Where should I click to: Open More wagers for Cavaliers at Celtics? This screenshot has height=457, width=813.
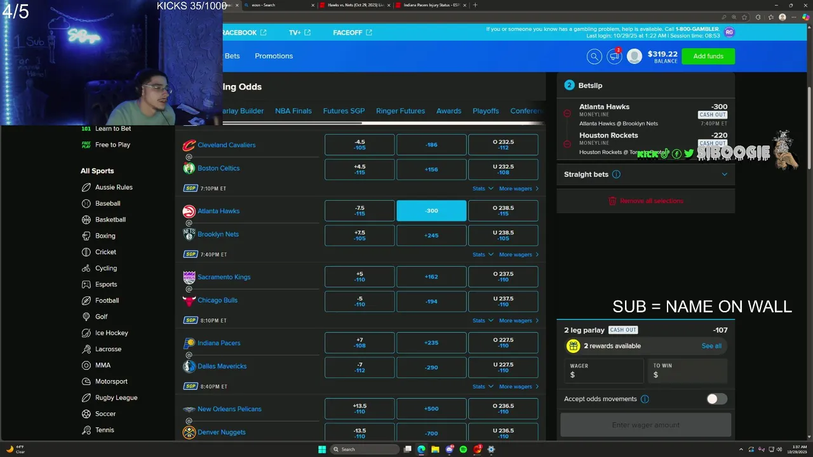point(519,189)
